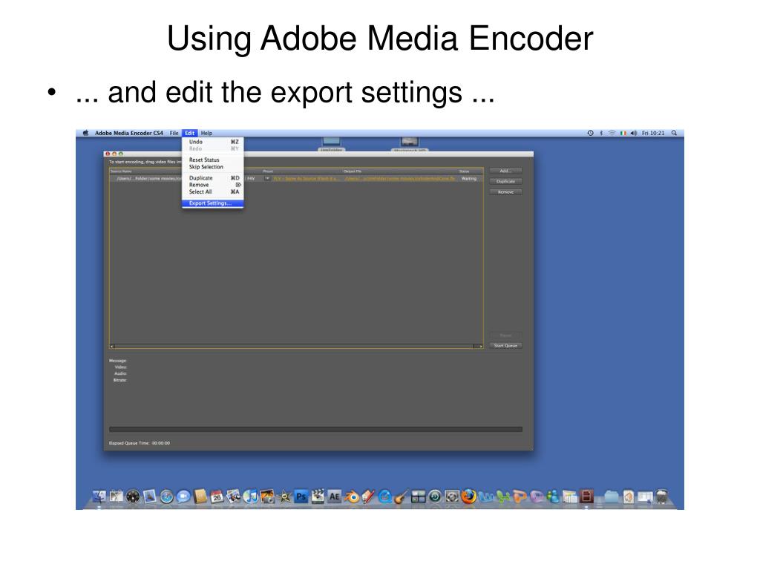The height and width of the screenshot is (570, 760).
Task: Click the queue's right scroll arrow
Action: click(x=481, y=347)
